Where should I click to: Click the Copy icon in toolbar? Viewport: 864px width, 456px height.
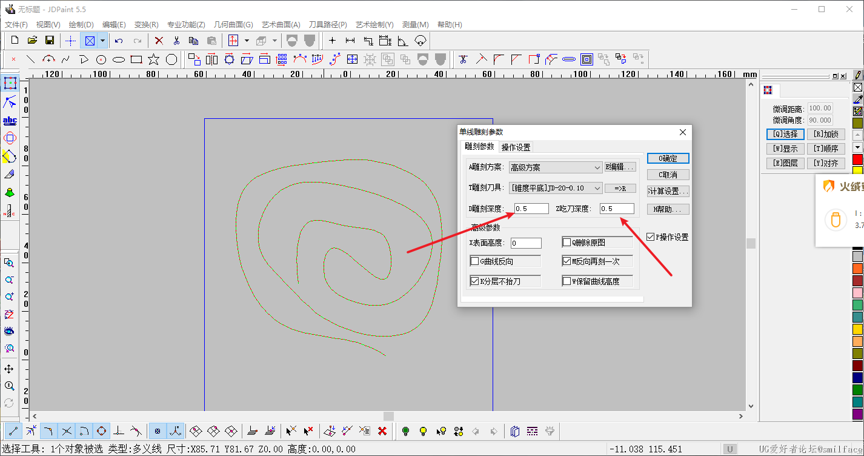click(x=194, y=41)
